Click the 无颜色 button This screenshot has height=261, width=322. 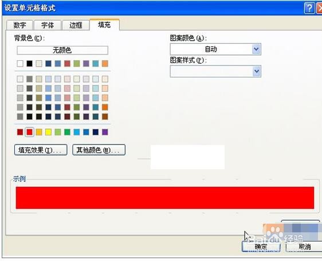tap(62, 50)
